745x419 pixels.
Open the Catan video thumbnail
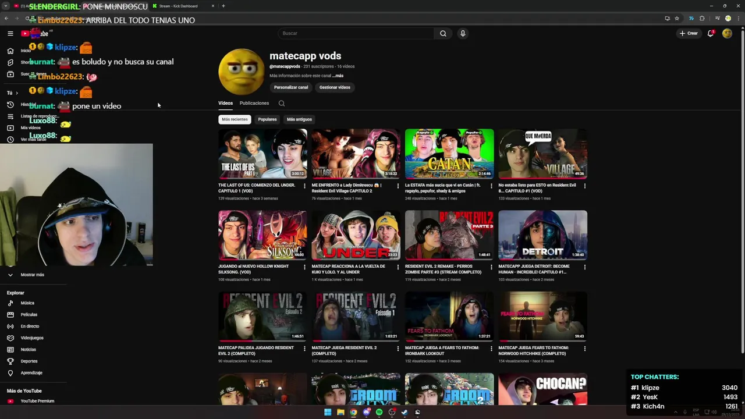point(449,154)
